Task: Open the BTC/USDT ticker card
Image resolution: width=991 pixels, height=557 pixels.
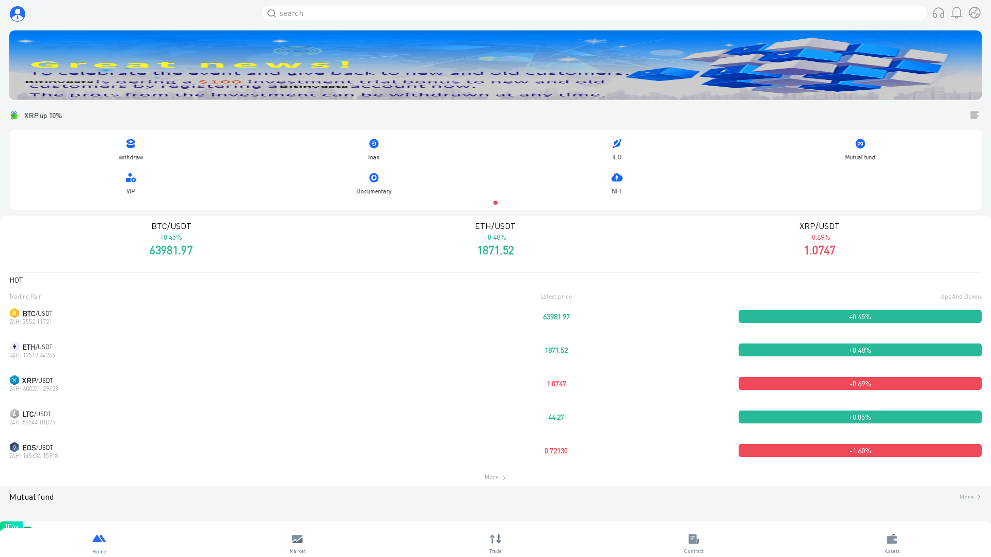Action: pos(171,239)
